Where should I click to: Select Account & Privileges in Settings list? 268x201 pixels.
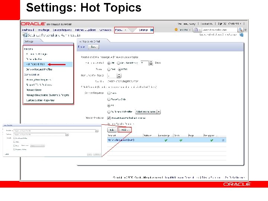coord(37,54)
